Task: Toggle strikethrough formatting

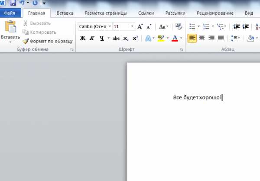Action: (116, 39)
